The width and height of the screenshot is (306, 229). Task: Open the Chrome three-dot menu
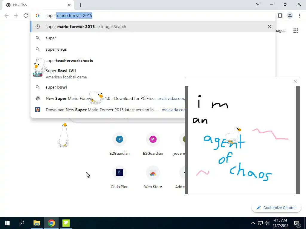coord(299,16)
